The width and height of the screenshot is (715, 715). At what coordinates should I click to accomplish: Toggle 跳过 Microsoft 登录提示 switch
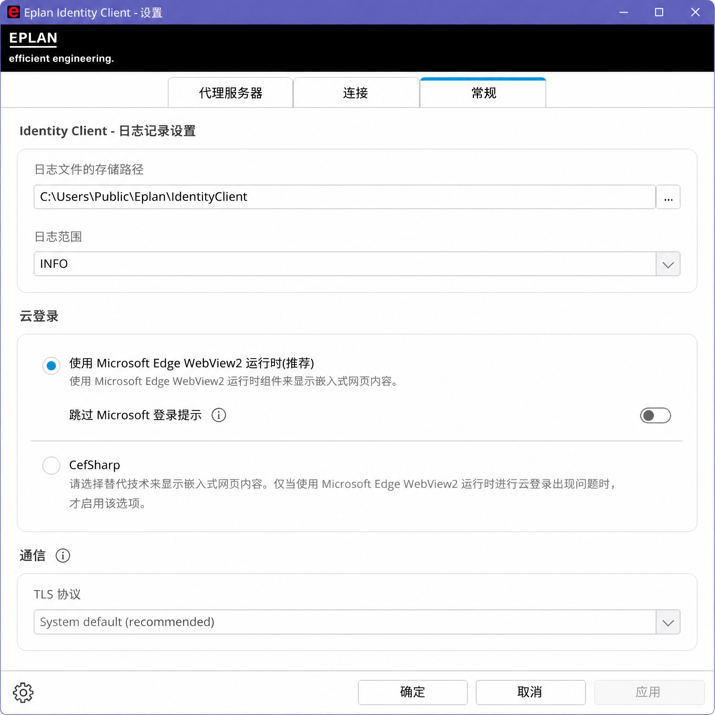pos(655,415)
